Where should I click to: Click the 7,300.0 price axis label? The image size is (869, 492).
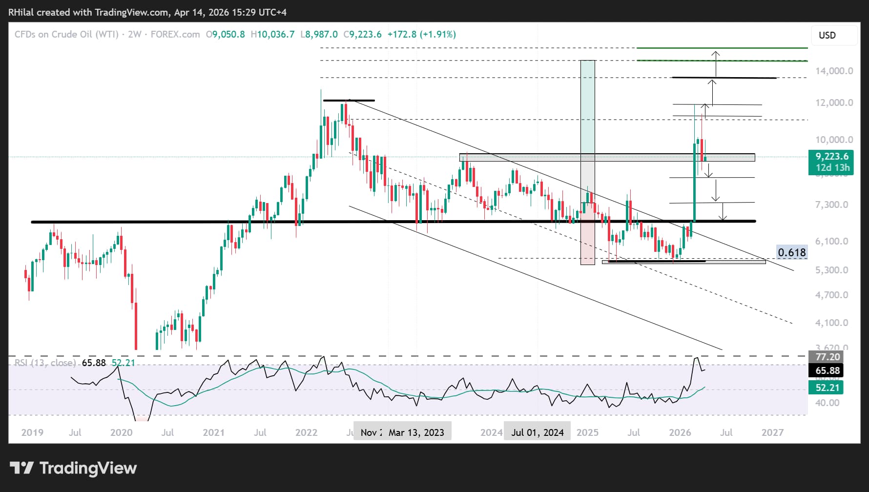click(831, 205)
